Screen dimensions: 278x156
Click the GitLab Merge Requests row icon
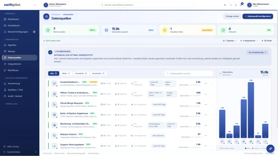[55, 105]
